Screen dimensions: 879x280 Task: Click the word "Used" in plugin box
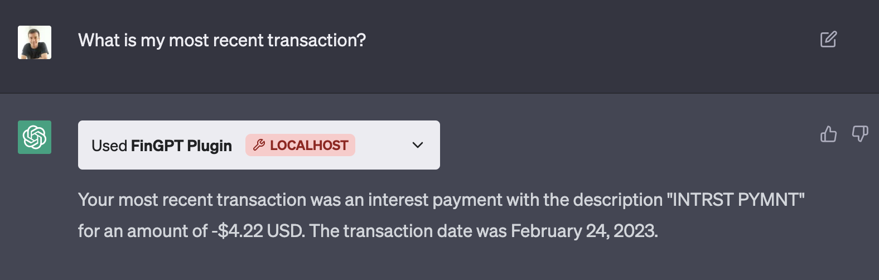109,146
